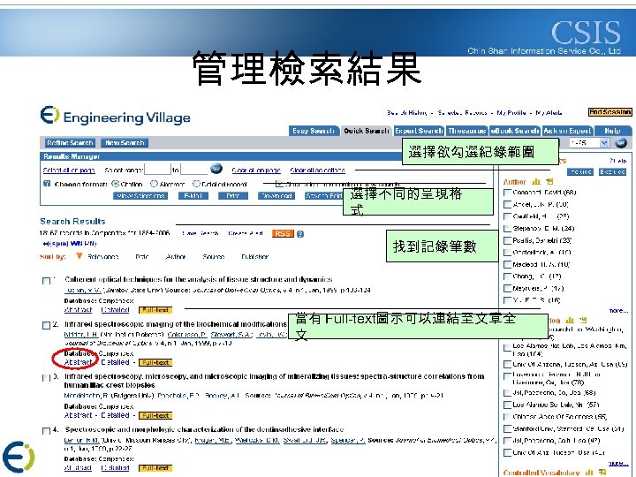
Task: Check the Chinese Acad Of Sciences checkbox
Action: tap(507, 417)
